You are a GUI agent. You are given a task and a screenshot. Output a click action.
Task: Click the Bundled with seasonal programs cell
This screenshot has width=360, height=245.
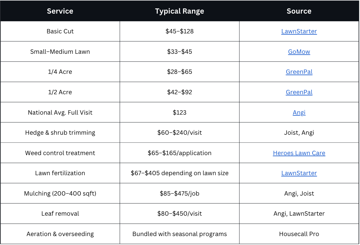pyautogui.click(x=180, y=234)
